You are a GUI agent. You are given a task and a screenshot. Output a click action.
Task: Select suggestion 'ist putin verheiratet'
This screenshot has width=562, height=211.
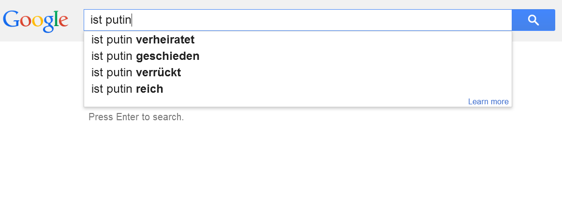pos(143,40)
